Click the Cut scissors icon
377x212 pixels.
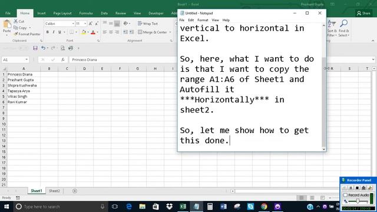click(16, 21)
